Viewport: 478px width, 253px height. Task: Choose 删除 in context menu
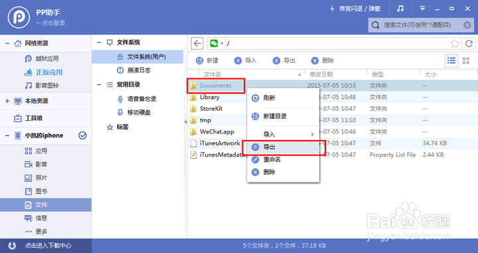tap(283, 172)
